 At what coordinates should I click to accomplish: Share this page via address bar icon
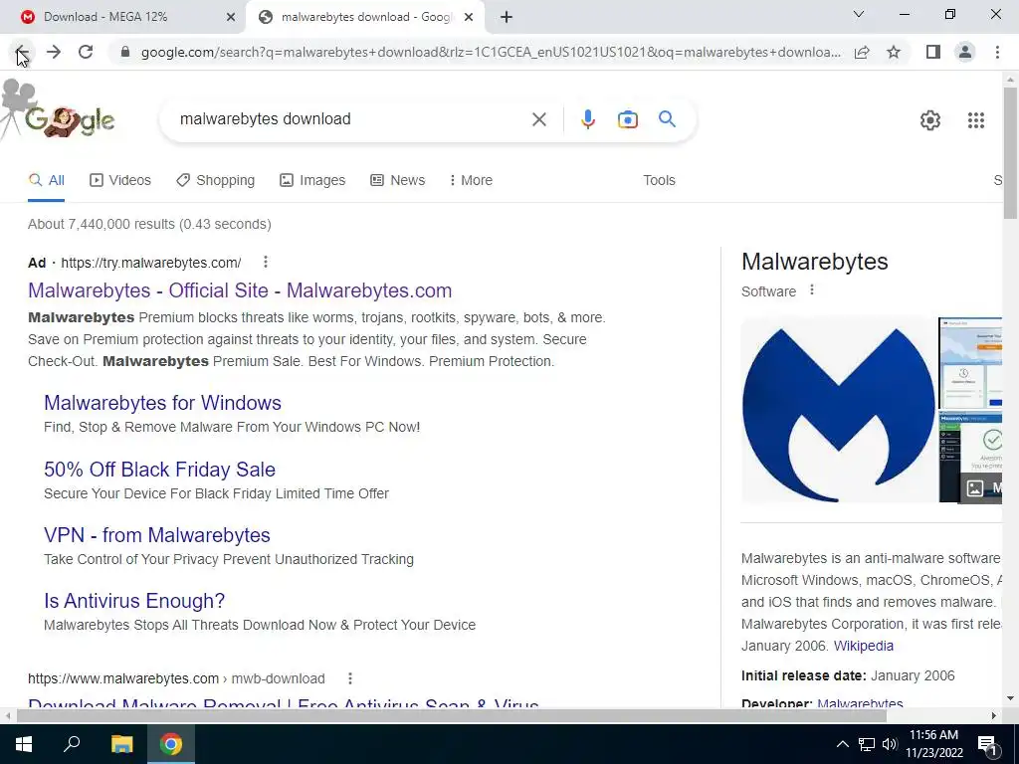pyautogui.click(x=862, y=52)
